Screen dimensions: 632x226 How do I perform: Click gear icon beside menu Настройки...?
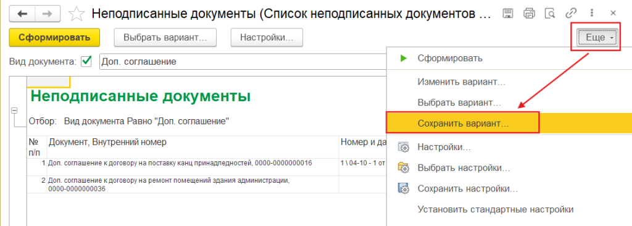pos(404,147)
